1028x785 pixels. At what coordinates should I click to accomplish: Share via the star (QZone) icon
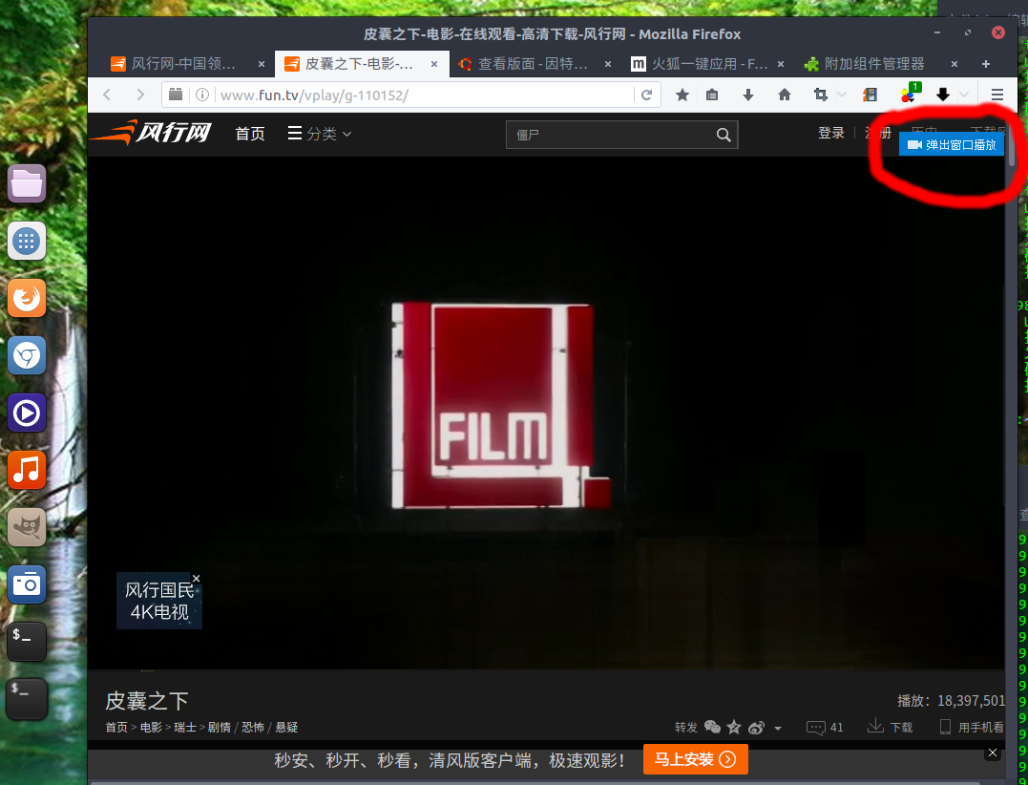[x=734, y=727]
